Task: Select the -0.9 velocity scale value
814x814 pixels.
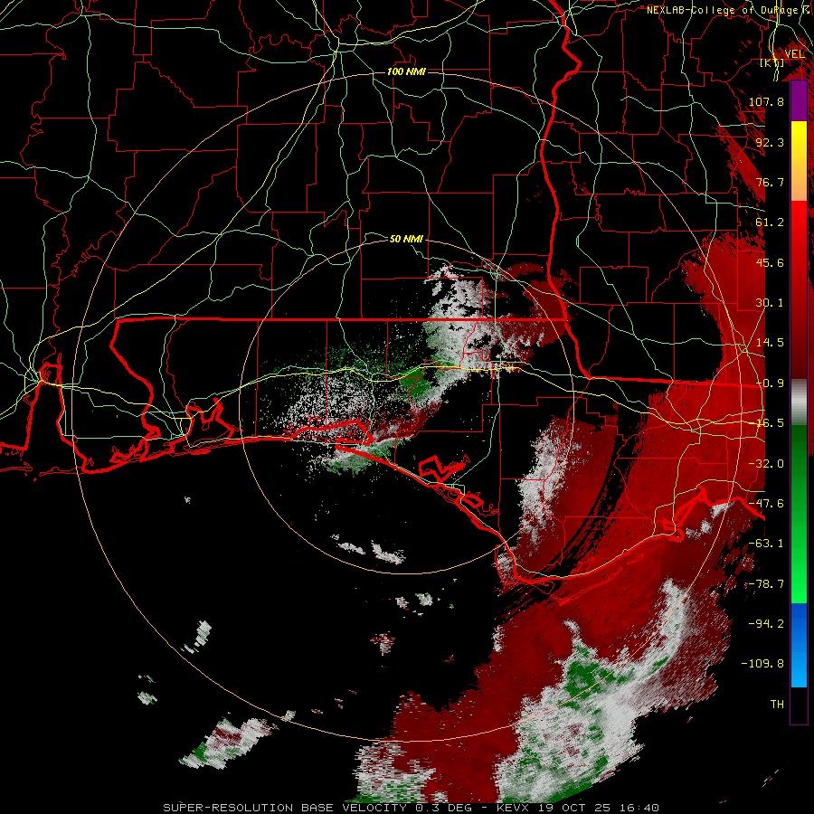Action: tap(770, 383)
